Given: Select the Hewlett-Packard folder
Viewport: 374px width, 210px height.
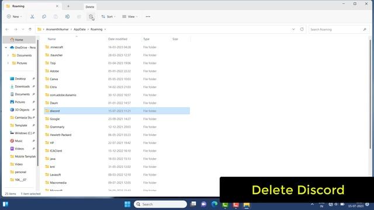Looking at the screenshot, I should 61,135.
